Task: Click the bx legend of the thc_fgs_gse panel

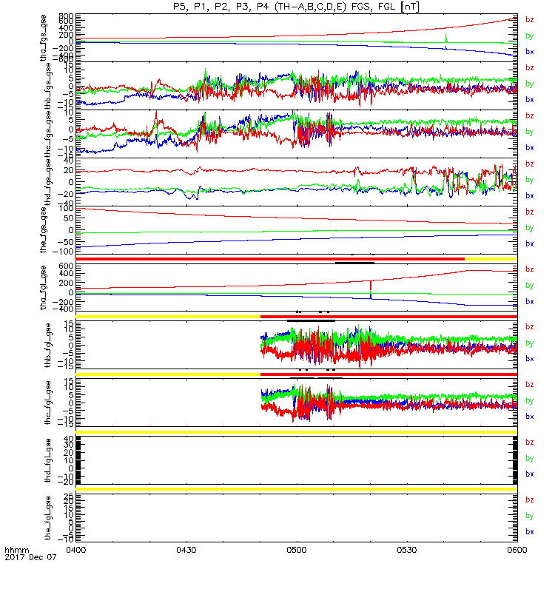Action: tap(530, 147)
